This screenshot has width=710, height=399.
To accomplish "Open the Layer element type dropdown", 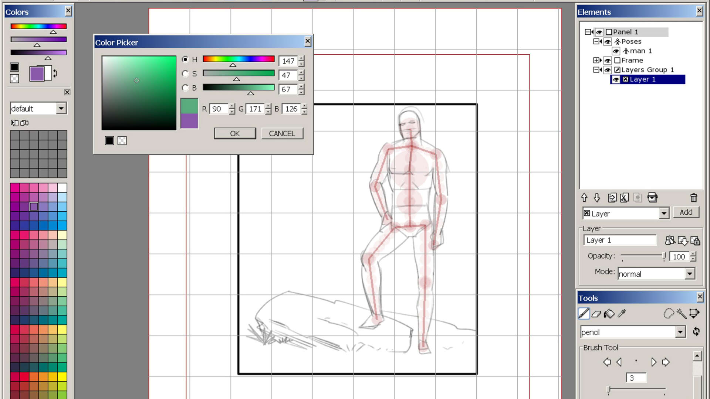I will click(x=664, y=213).
